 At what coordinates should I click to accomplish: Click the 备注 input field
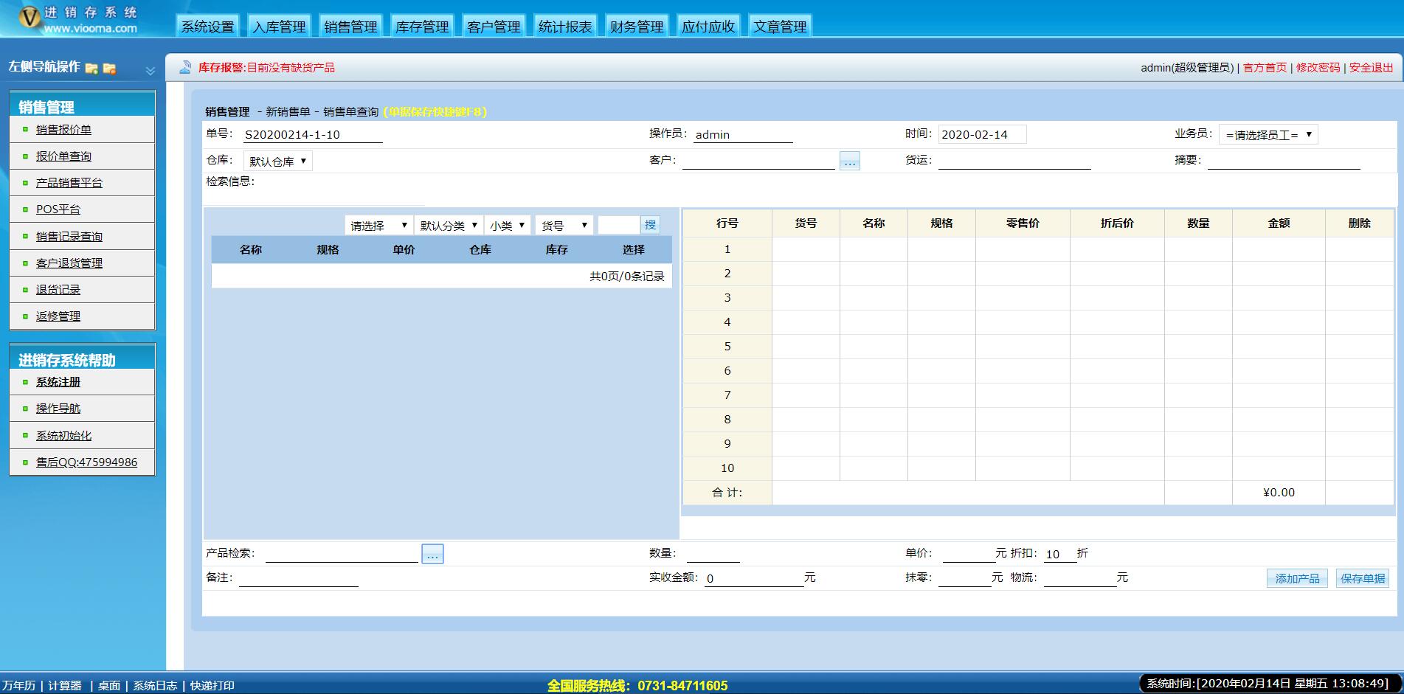click(299, 578)
